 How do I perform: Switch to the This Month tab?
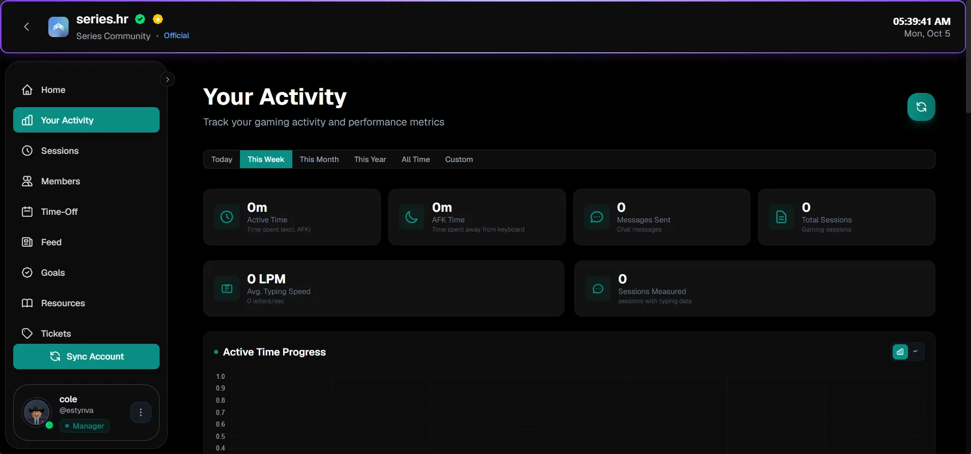(319, 159)
